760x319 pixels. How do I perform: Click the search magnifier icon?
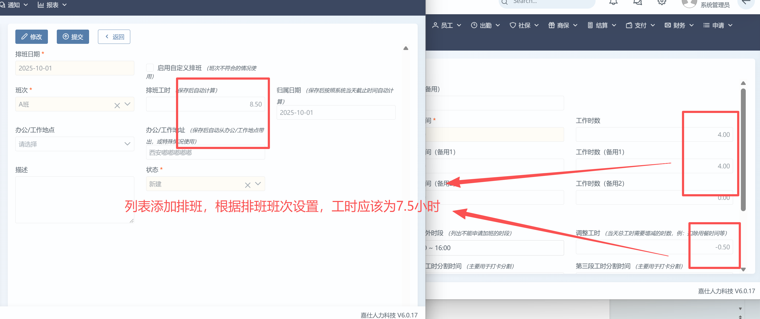coord(505,2)
